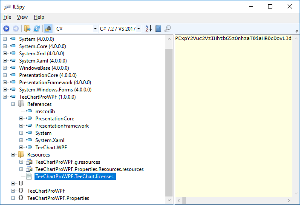Screen dimensions: 300x205
Task: Select the System.Core (4.0.0.0) assembly
Action: [x=43, y=46]
